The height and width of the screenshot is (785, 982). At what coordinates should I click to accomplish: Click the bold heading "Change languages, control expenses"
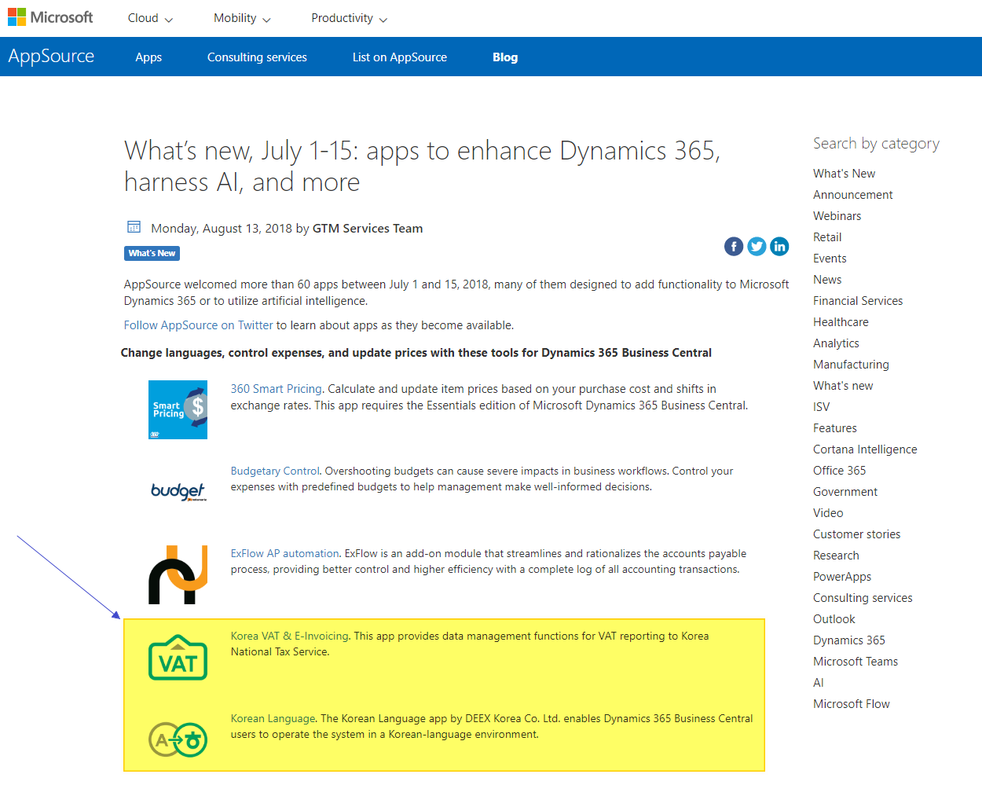coord(416,353)
